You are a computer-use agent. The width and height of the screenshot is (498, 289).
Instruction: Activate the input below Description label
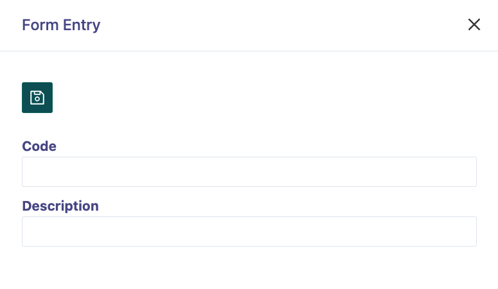click(x=249, y=231)
